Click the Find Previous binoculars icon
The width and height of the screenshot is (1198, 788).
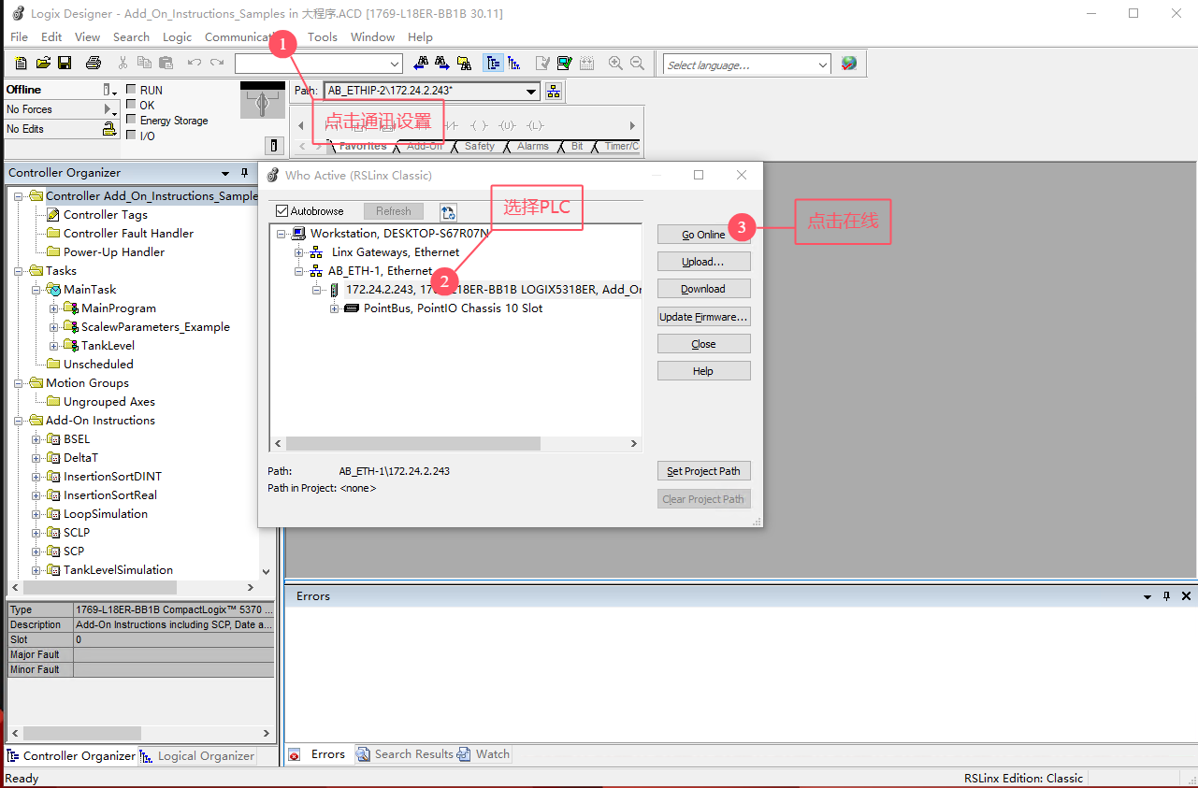(x=421, y=64)
